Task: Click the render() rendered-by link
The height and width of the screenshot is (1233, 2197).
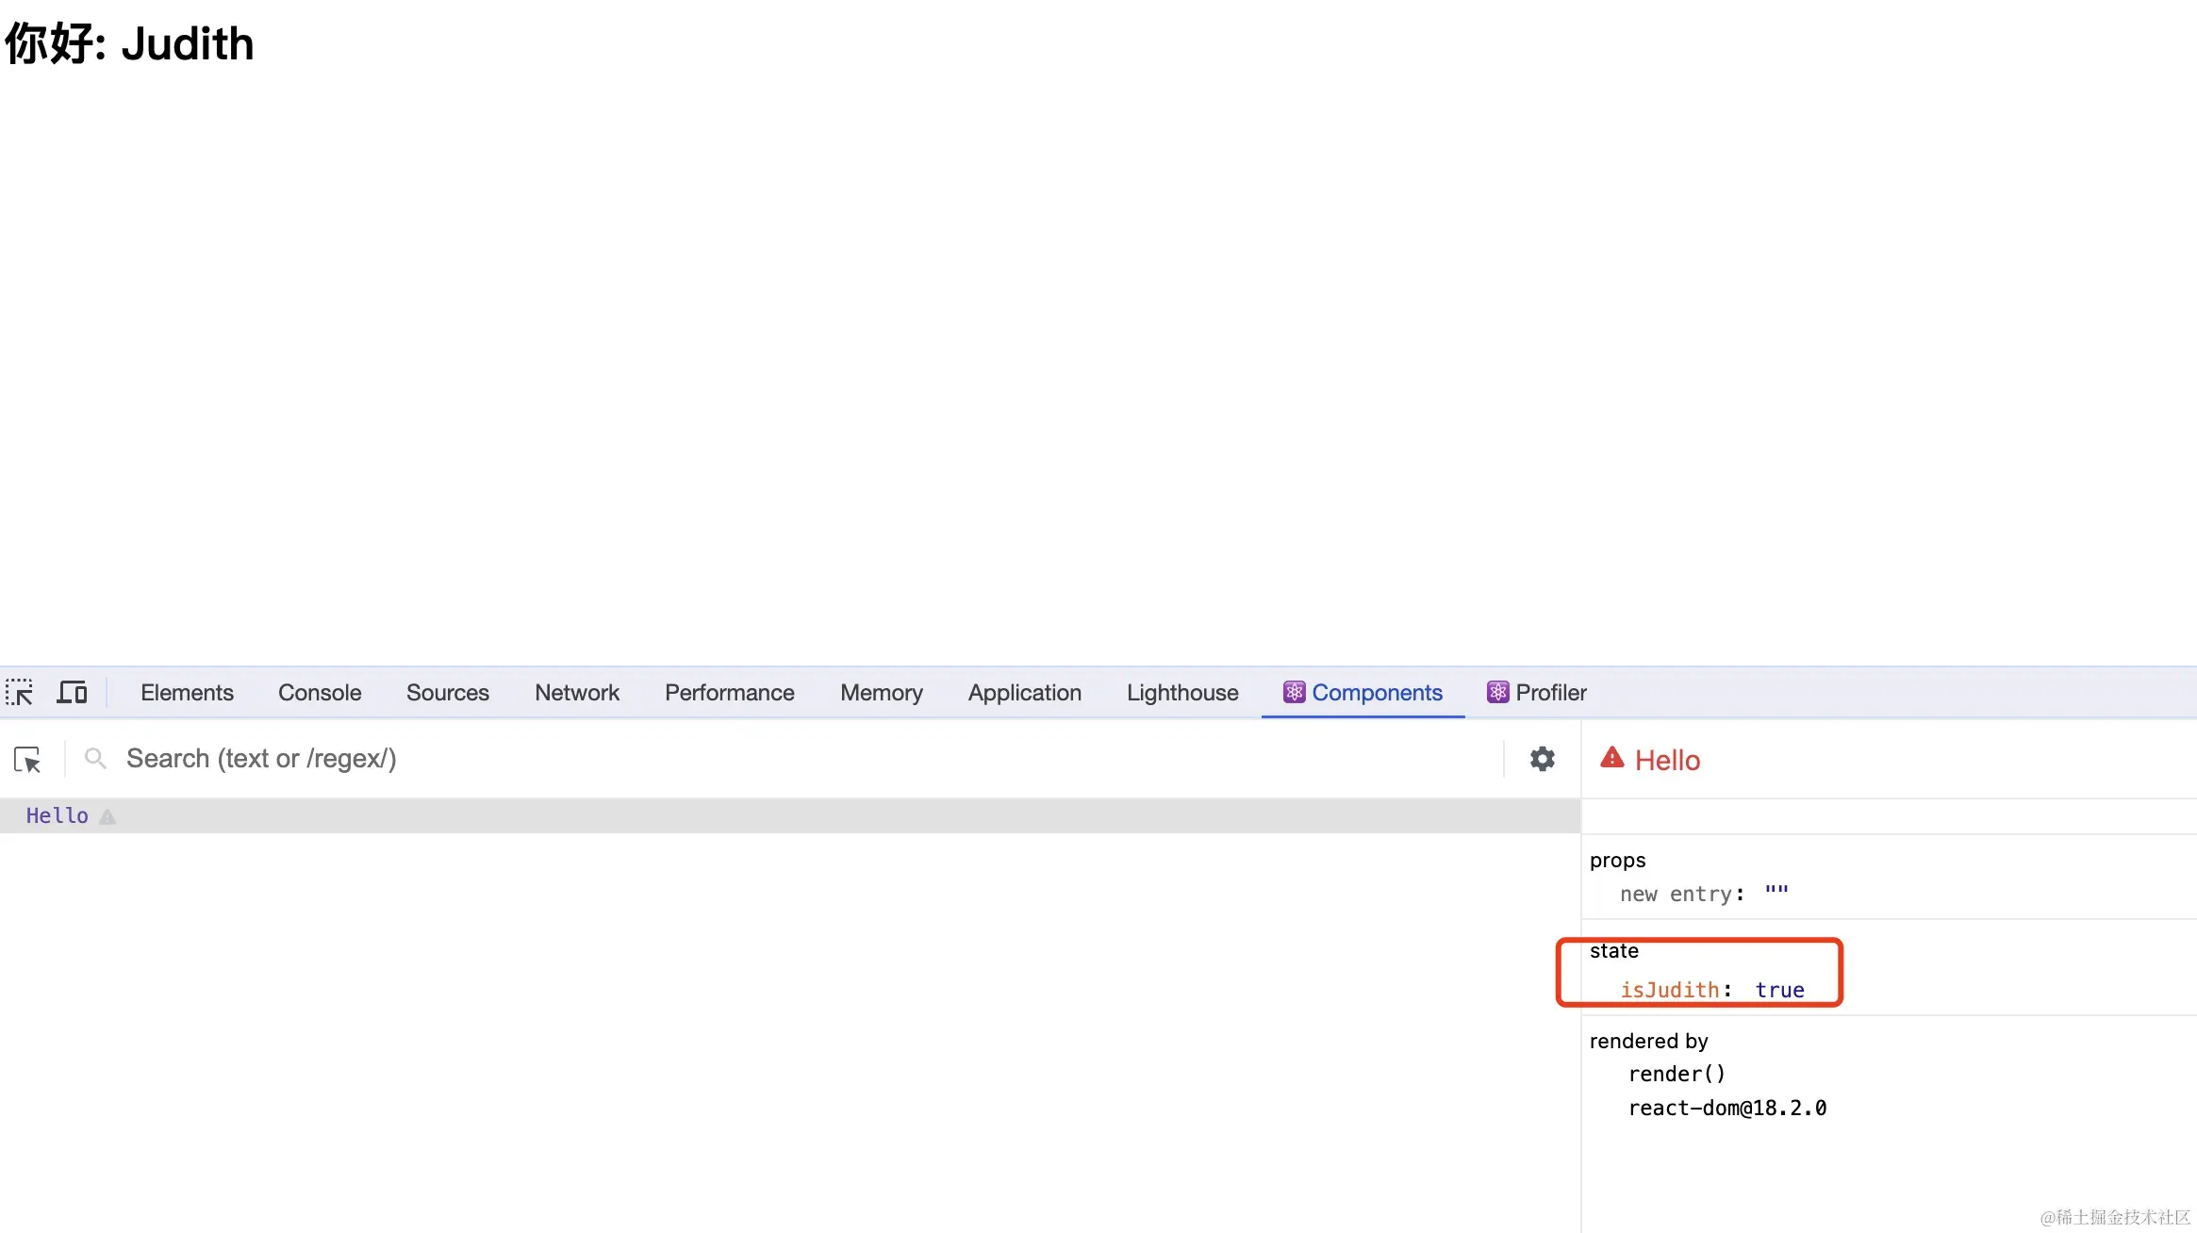Action: coord(1677,1075)
